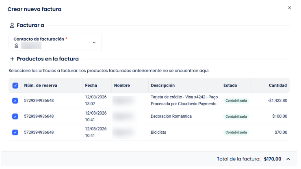
Task: Sort by Núm. de reserva column header
Action: pos(40,86)
